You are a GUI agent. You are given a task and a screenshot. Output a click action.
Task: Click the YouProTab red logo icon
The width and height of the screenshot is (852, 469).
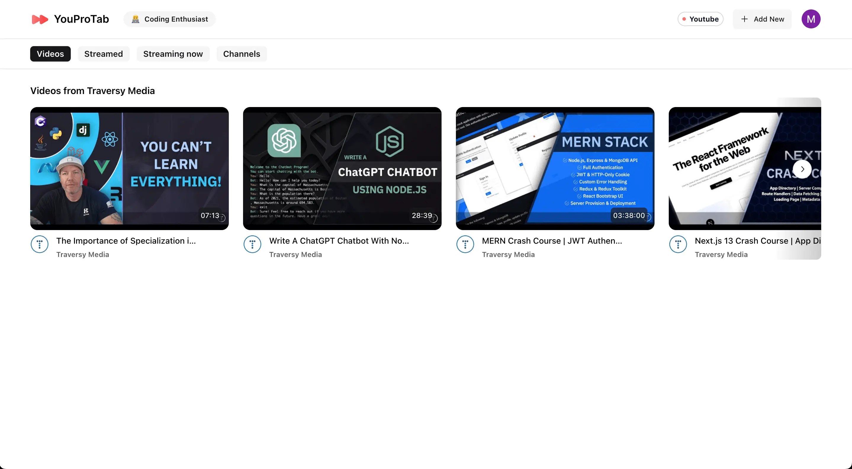40,19
